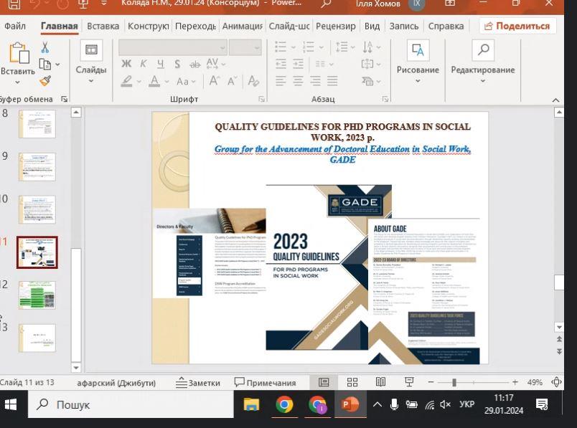577x428 pixels.
Task: Switch to Slide Sorter view
Action: tap(352, 382)
